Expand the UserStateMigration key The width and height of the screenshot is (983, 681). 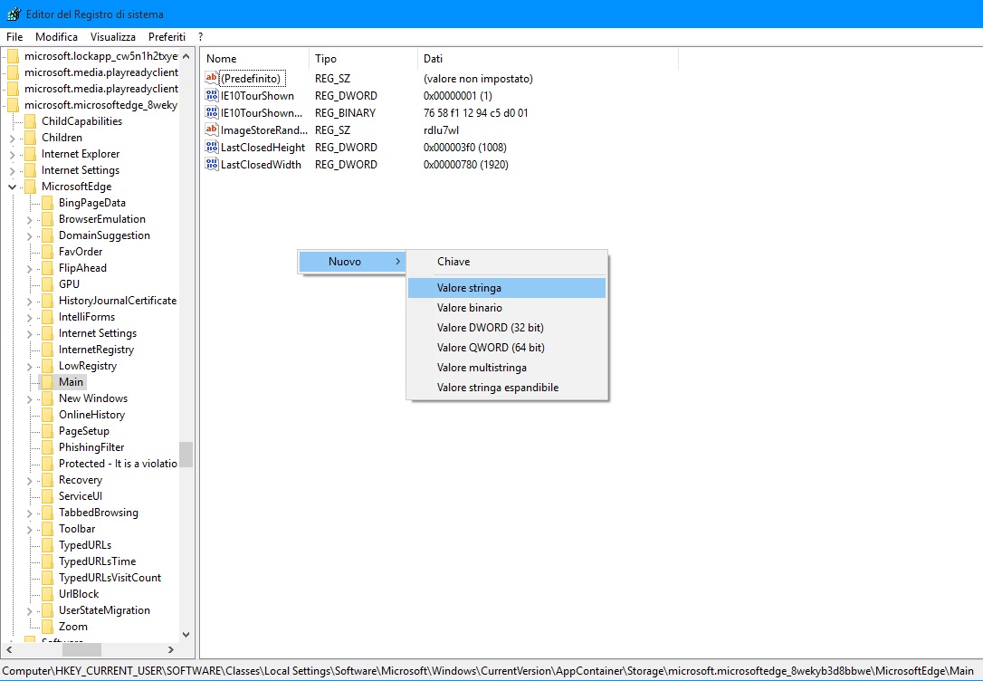[x=30, y=610]
